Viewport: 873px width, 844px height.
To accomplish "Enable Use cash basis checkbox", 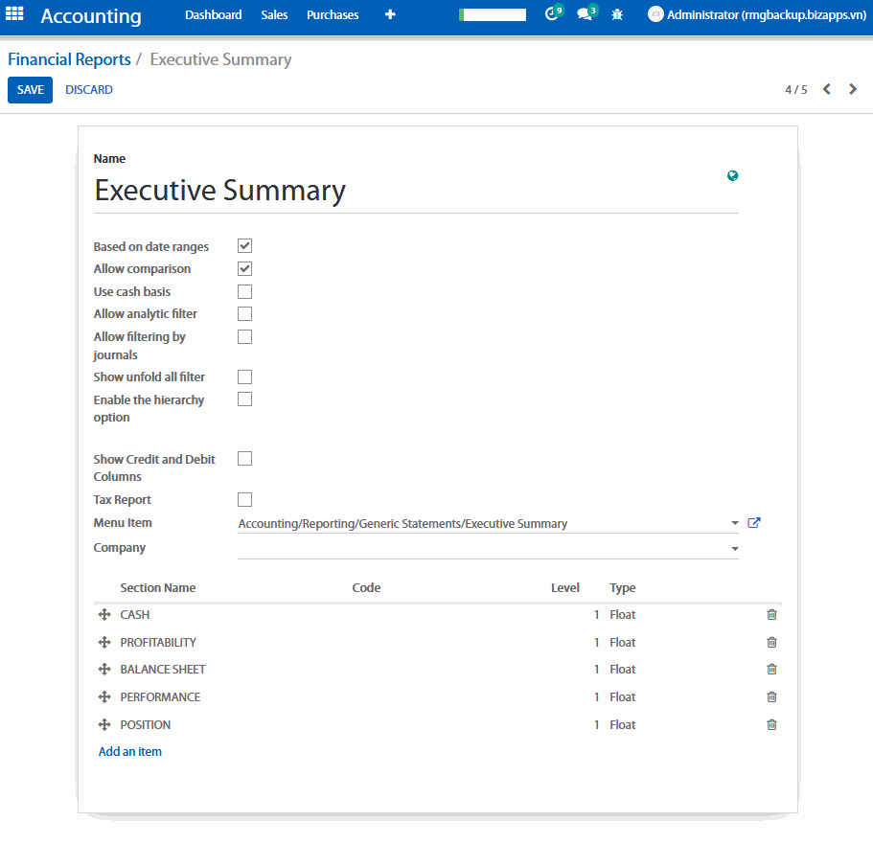I will [244, 291].
